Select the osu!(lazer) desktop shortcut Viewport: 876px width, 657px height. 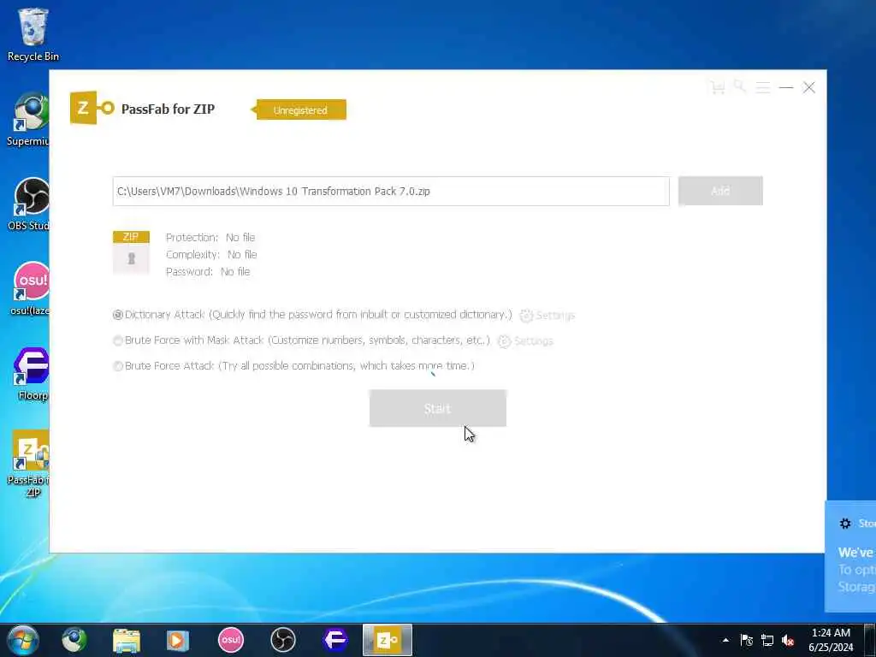pos(29,289)
